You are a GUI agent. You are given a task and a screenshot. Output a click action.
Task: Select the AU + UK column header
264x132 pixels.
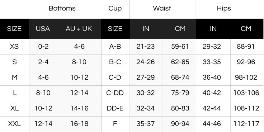[x=79, y=29]
